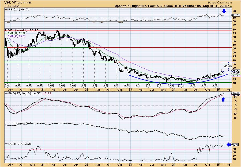Click the price bar icon beside VFC (Weekly)
241x167 pixels.
tap(6, 30)
